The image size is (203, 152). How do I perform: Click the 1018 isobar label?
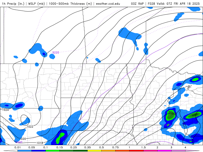tap(40, 143)
